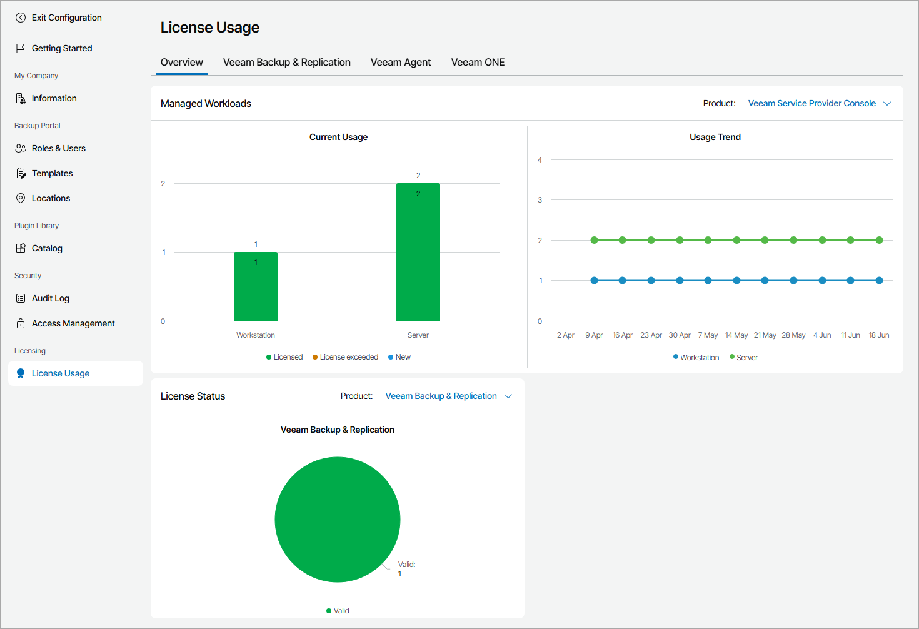Click the Managed Workloads heading
919x629 pixels.
(x=206, y=104)
